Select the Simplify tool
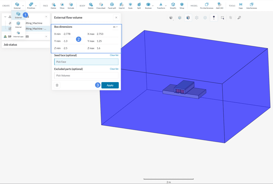This screenshot has width=273, height=184. (173, 5)
